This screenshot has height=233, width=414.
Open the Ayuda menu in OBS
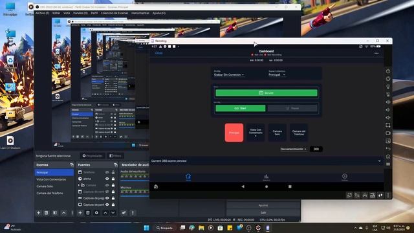[x=159, y=13]
